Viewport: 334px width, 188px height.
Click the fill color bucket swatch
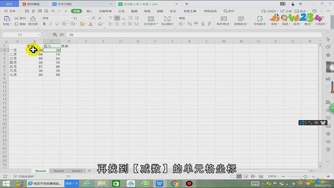pyautogui.click(x=82, y=24)
